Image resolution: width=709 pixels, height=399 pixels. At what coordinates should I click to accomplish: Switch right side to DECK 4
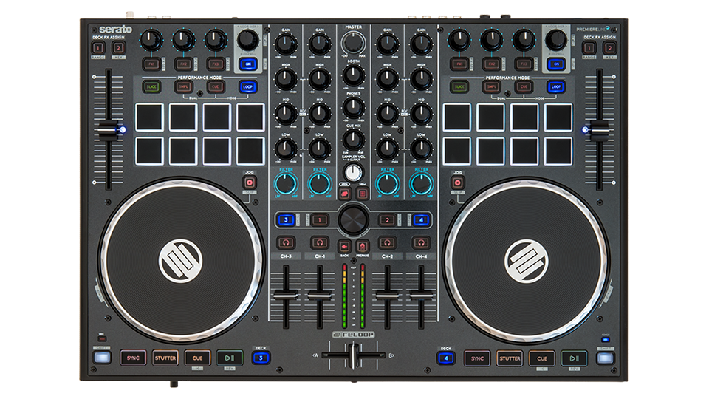[446, 358]
